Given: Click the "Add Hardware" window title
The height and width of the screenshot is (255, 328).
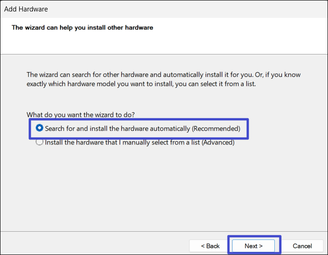Looking at the screenshot, I should click(26, 9).
